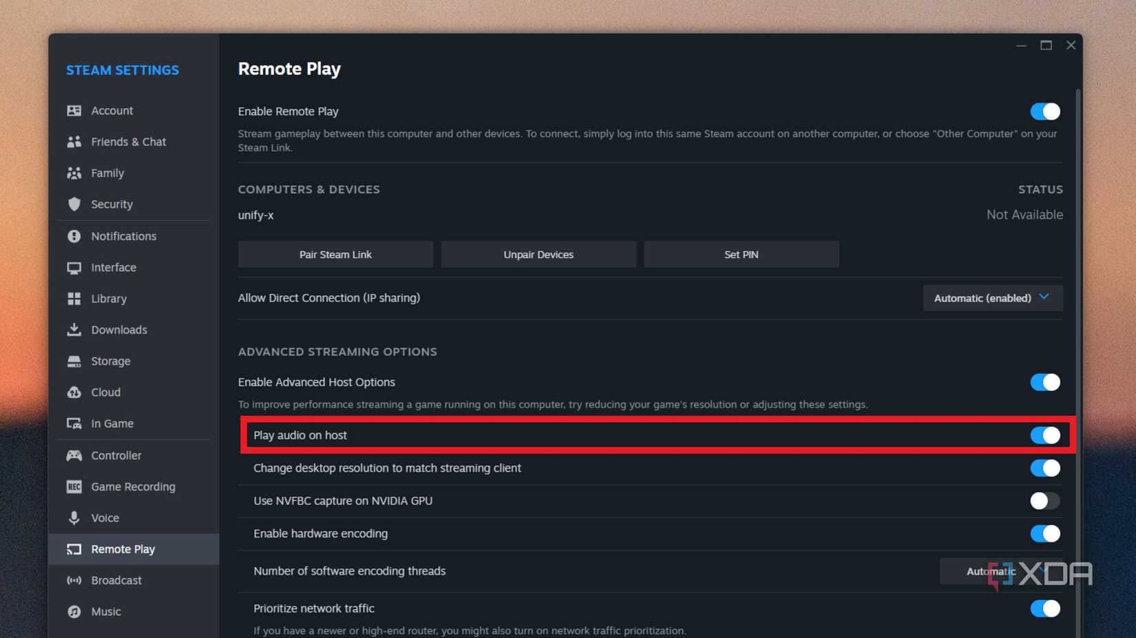Select the Game Recording REC icon
Image resolution: width=1136 pixels, height=638 pixels.
[74, 487]
